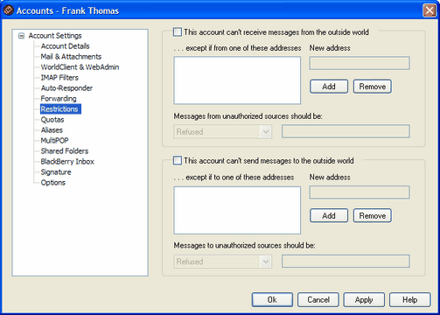
Task: Click the 'except if from' addresses list box
Action: (x=237, y=80)
